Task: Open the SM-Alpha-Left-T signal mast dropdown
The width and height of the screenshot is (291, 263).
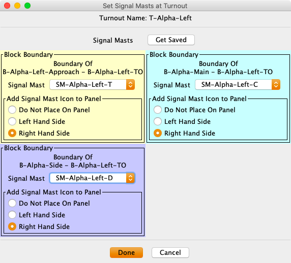Action: click(x=92, y=85)
